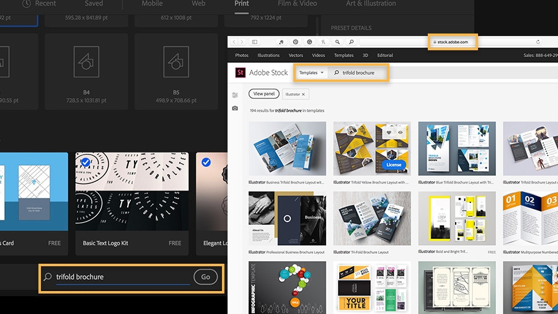Screen dimensions: 558x314
Task: Open the filters sliders icon in Adobe Stock sidebar
Action: point(235,95)
